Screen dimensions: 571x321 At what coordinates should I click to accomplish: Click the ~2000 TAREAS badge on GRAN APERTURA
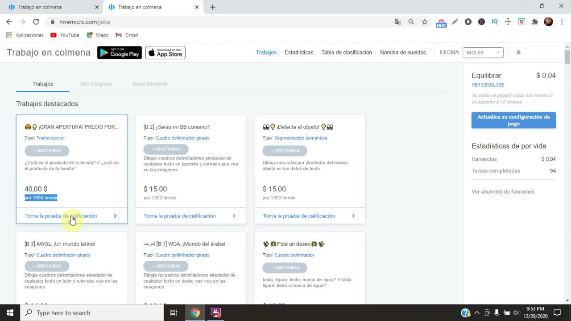47,151
